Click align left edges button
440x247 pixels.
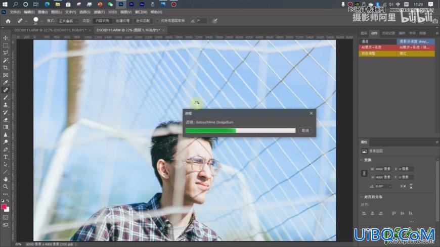click(x=364, y=213)
